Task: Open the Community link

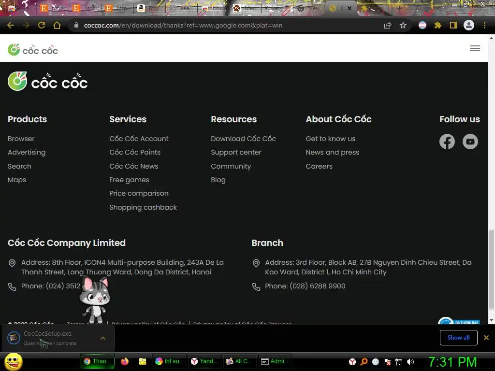Action: (231, 166)
